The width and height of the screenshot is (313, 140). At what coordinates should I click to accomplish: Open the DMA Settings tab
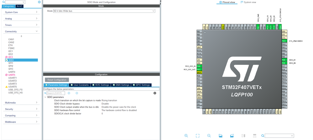[121, 85]
